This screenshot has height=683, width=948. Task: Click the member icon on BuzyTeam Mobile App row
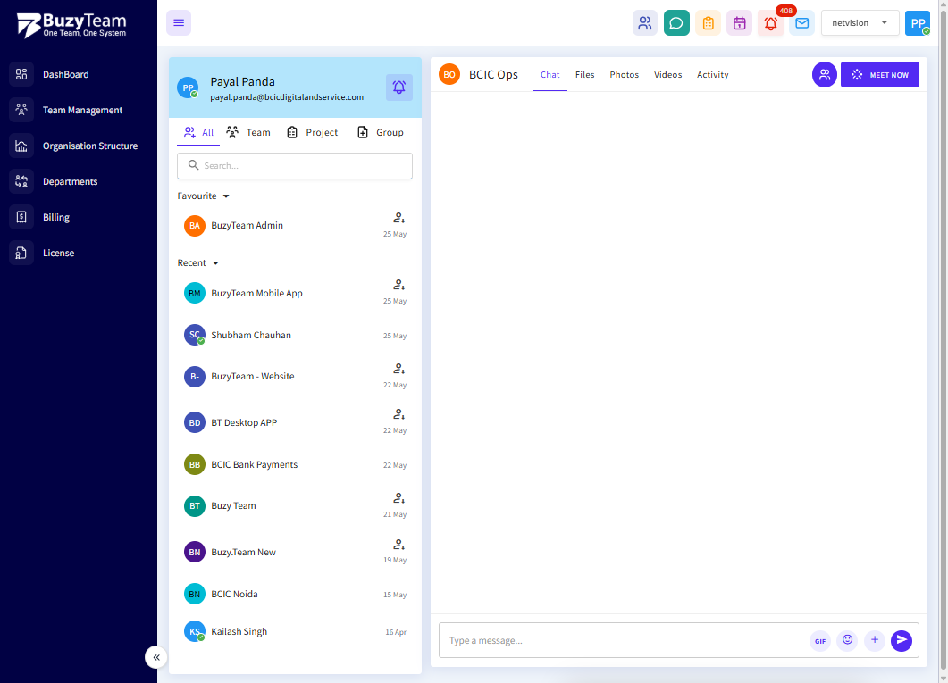(398, 285)
